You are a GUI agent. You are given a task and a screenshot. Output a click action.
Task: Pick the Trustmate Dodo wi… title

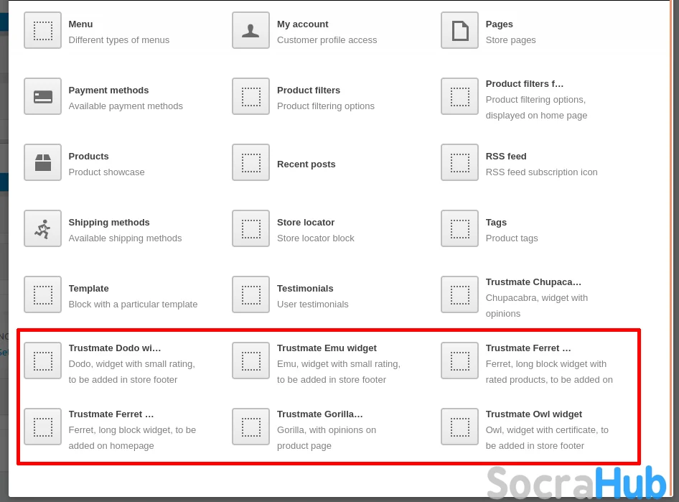[115, 348]
